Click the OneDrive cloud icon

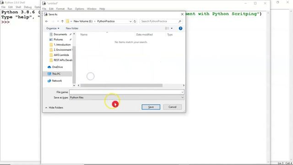[x=49, y=67]
